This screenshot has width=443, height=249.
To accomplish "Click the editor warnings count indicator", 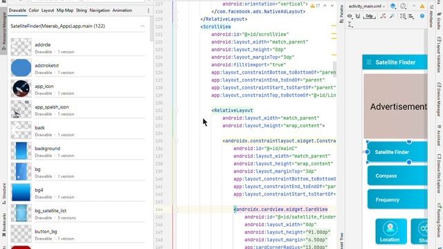I will click(x=315, y=6).
